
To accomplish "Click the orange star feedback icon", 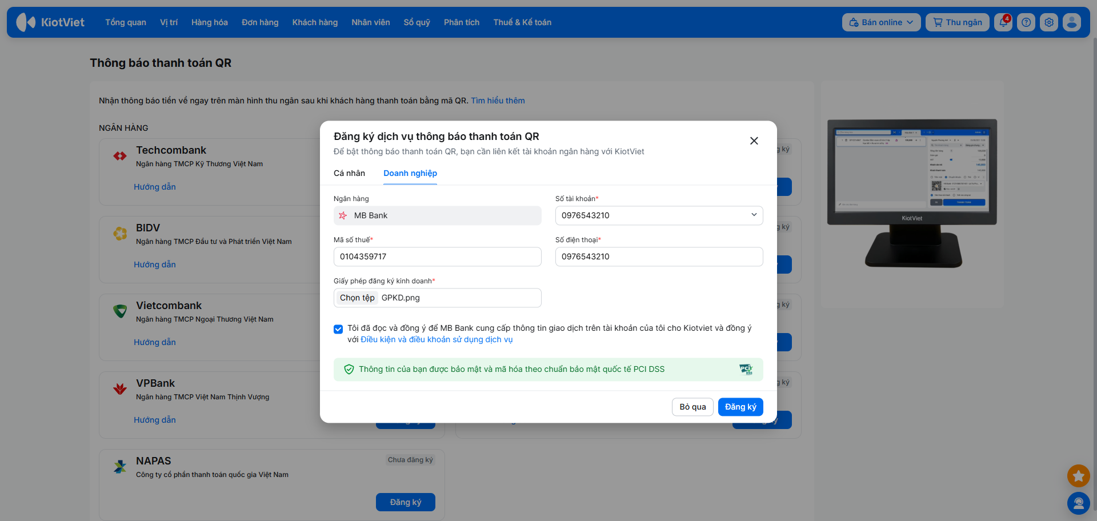I will click(x=1078, y=475).
